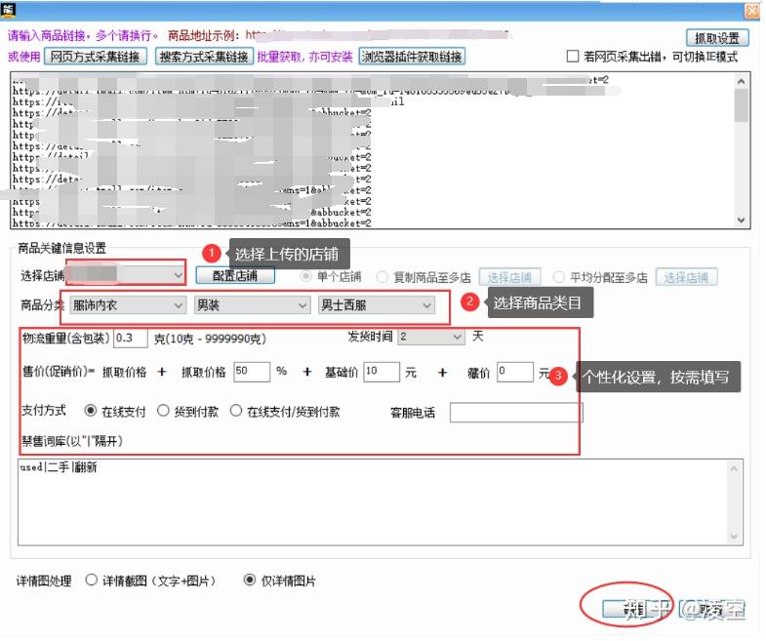766x641 pixels.
Task: Close the dialog with the X button
Action: click(751, 11)
